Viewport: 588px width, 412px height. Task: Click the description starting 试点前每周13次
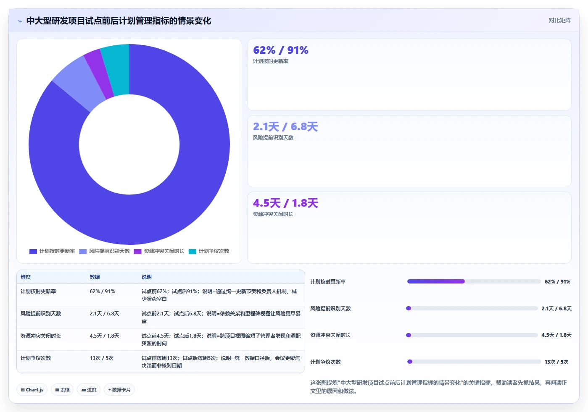221,362
